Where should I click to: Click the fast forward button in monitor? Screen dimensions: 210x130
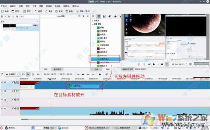tap(162, 64)
